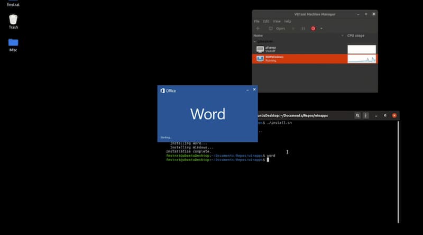
Task: Click the RDPWindows CPU usage graph
Action: click(362, 59)
